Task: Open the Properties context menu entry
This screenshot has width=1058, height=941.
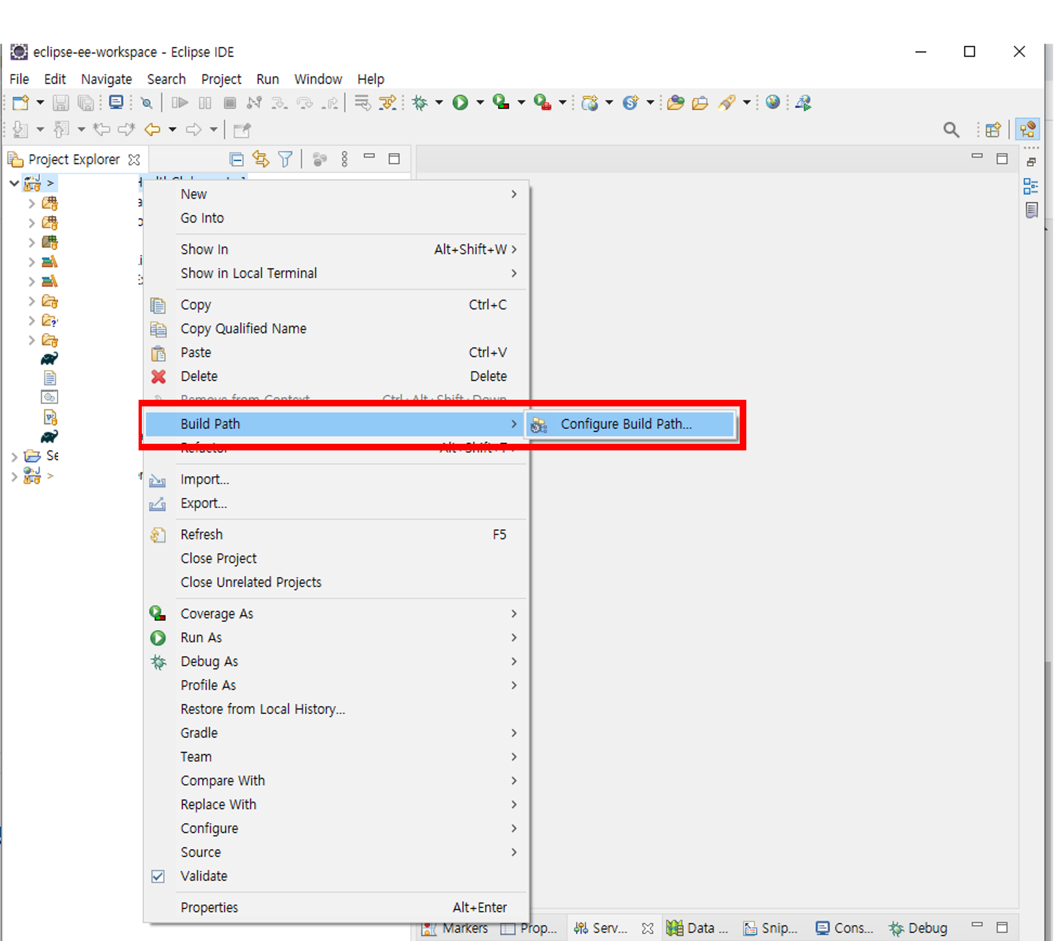Action: 209,907
